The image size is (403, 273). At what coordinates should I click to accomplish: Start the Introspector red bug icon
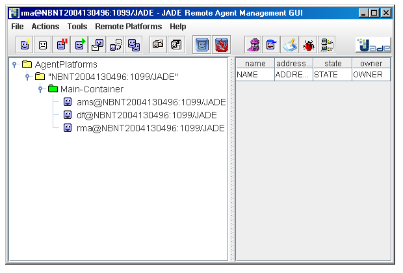(308, 45)
